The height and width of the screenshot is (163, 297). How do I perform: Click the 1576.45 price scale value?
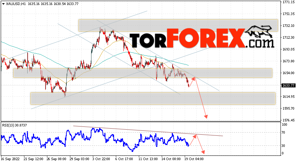(288, 120)
